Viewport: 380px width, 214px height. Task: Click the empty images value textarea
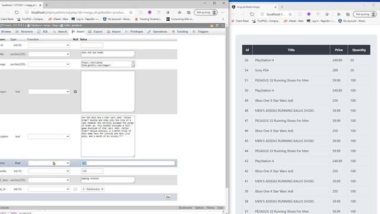pos(108,92)
